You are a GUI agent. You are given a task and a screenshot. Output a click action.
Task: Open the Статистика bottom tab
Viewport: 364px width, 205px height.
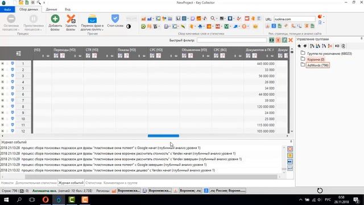click(93, 183)
